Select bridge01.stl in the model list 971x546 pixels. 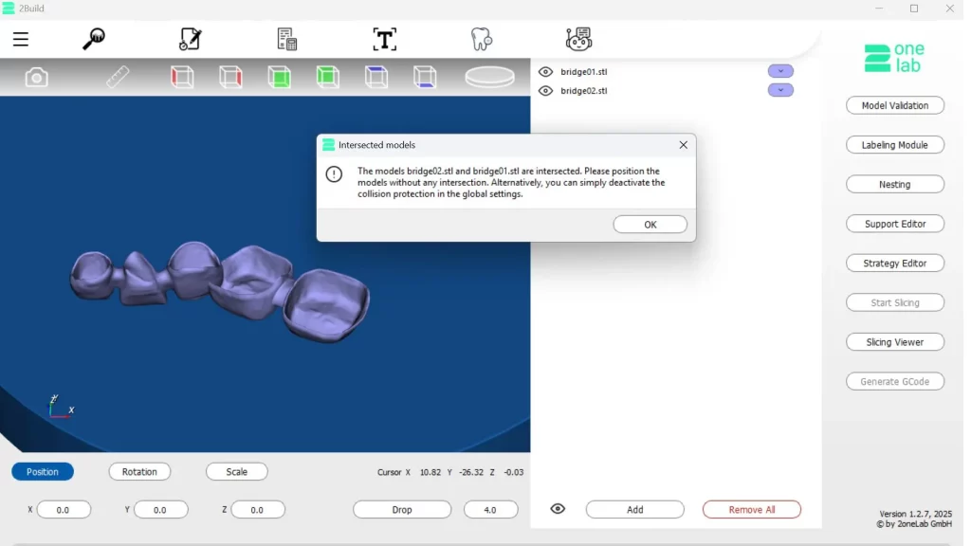(x=583, y=72)
